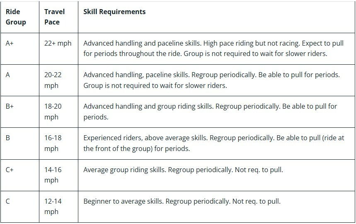Click the 14-16 mph pace cell
This screenshot has height=224, width=356.
pyautogui.click(x=53, y=175)
